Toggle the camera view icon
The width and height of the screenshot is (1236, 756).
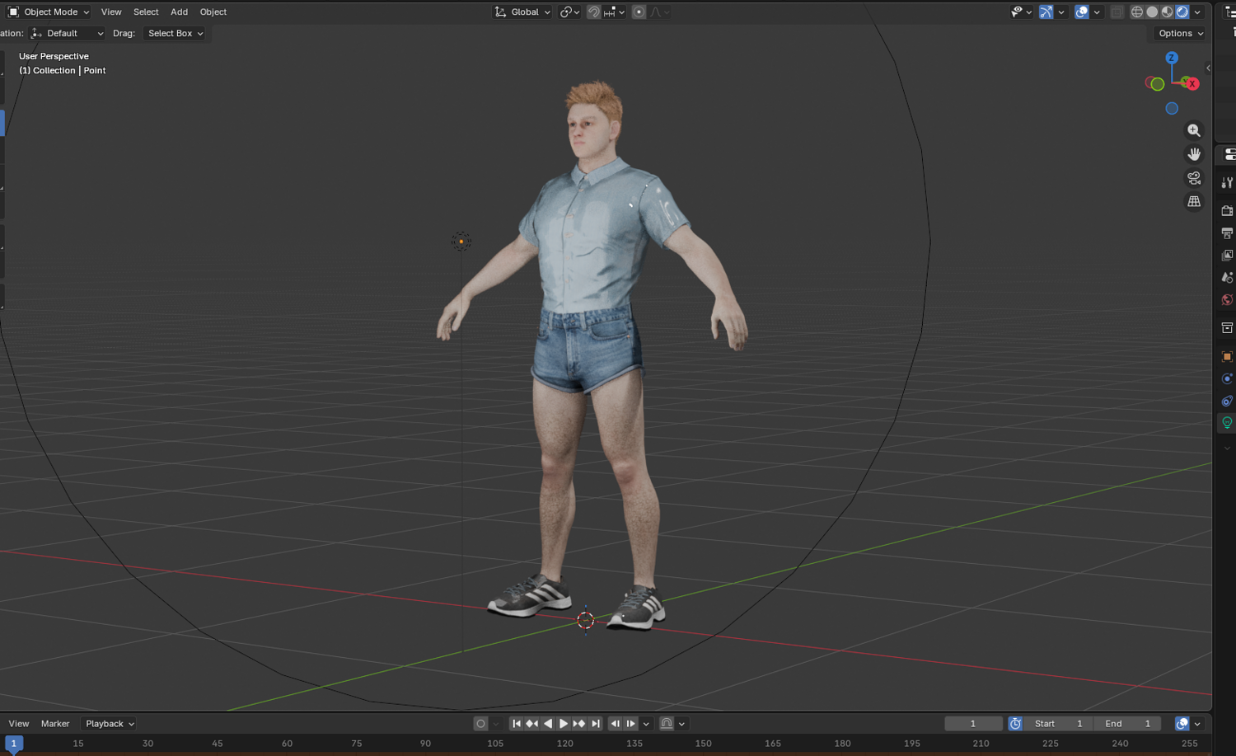click(x=1193, y=178)
